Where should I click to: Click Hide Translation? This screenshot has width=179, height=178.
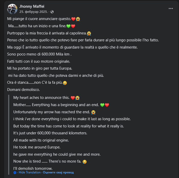coord(29,172)
